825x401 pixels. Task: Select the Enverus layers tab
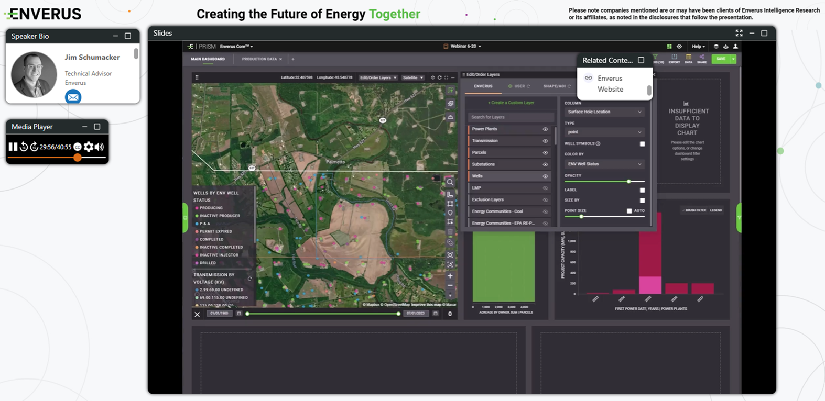[483, 86]
